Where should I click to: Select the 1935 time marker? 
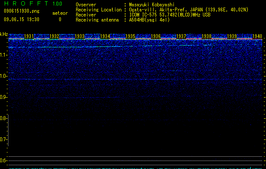(x=130, y=36)
